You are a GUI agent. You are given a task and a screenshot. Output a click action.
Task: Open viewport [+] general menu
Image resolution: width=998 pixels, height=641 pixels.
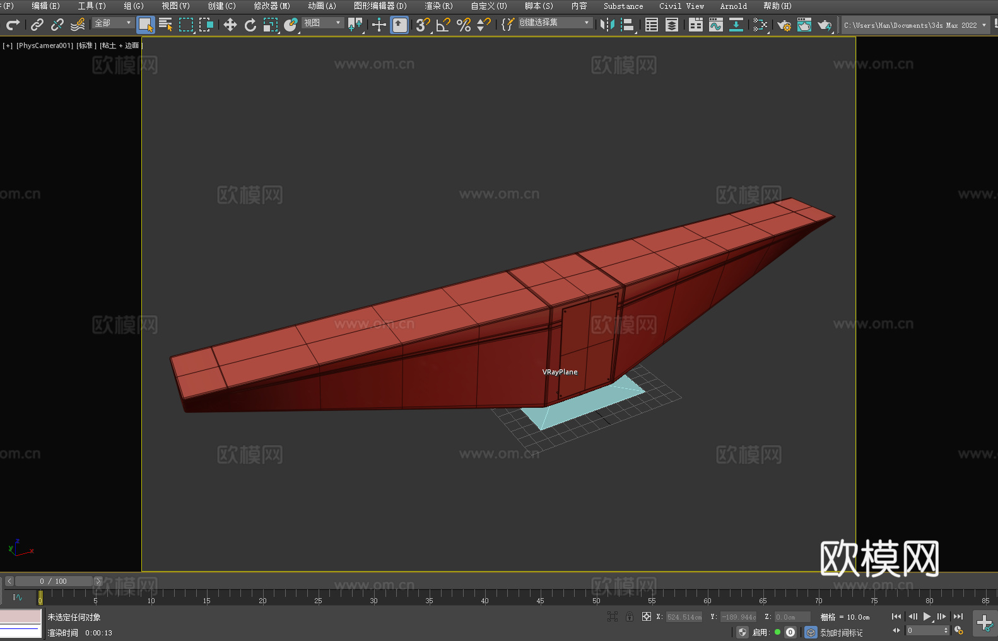8,45
